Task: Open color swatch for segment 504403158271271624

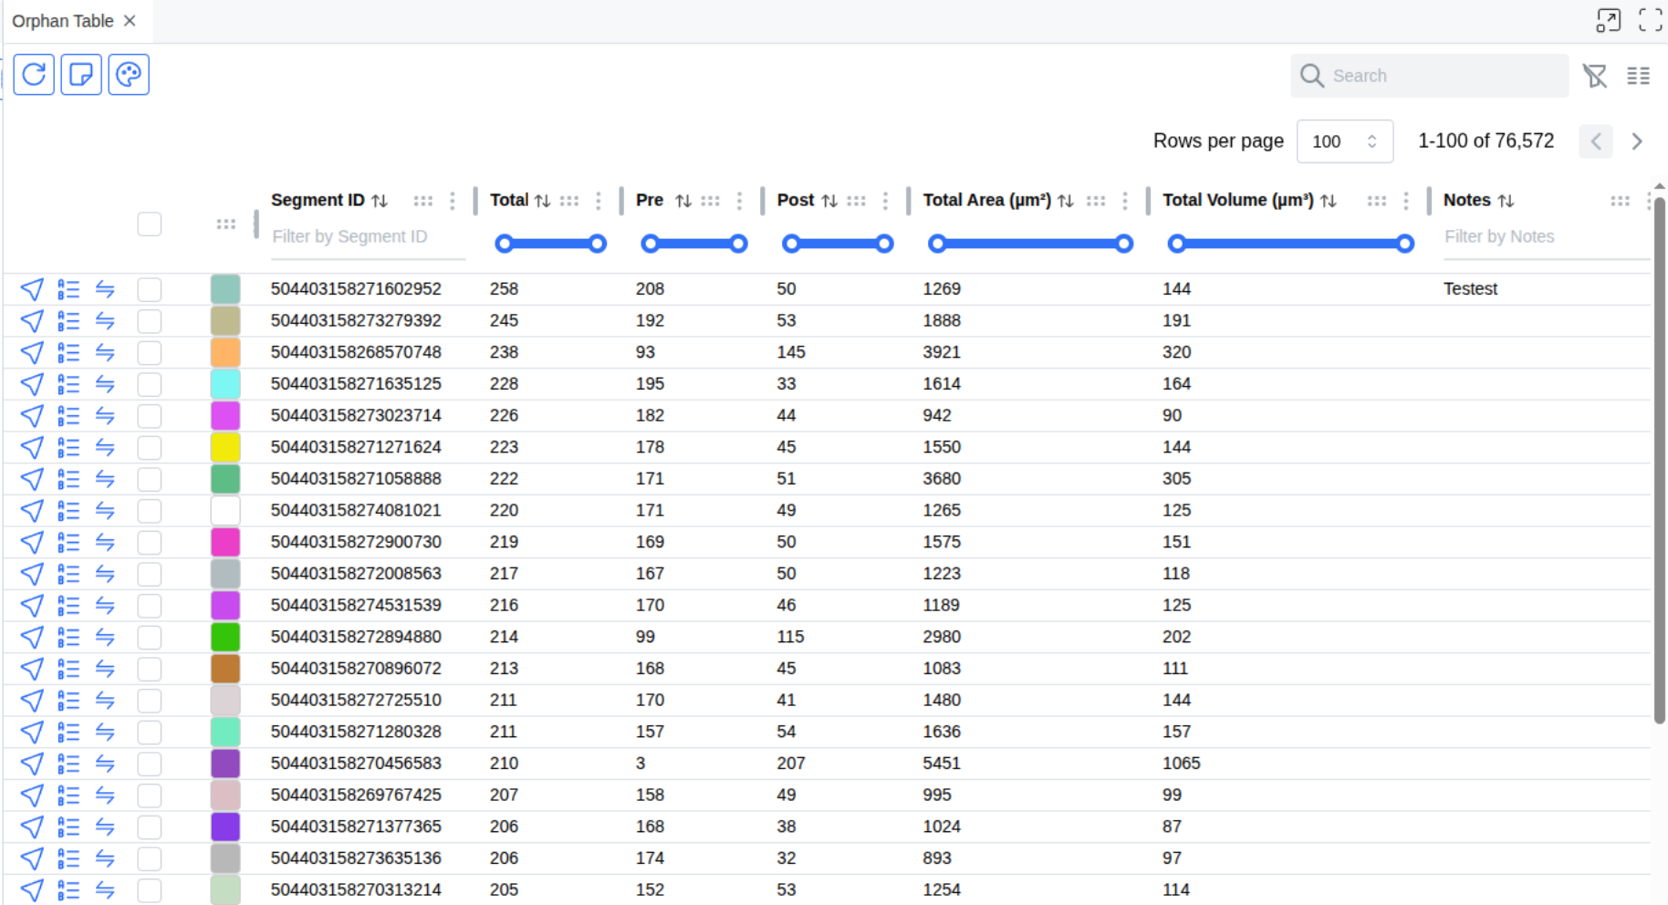Action: (x=225, y=447)
